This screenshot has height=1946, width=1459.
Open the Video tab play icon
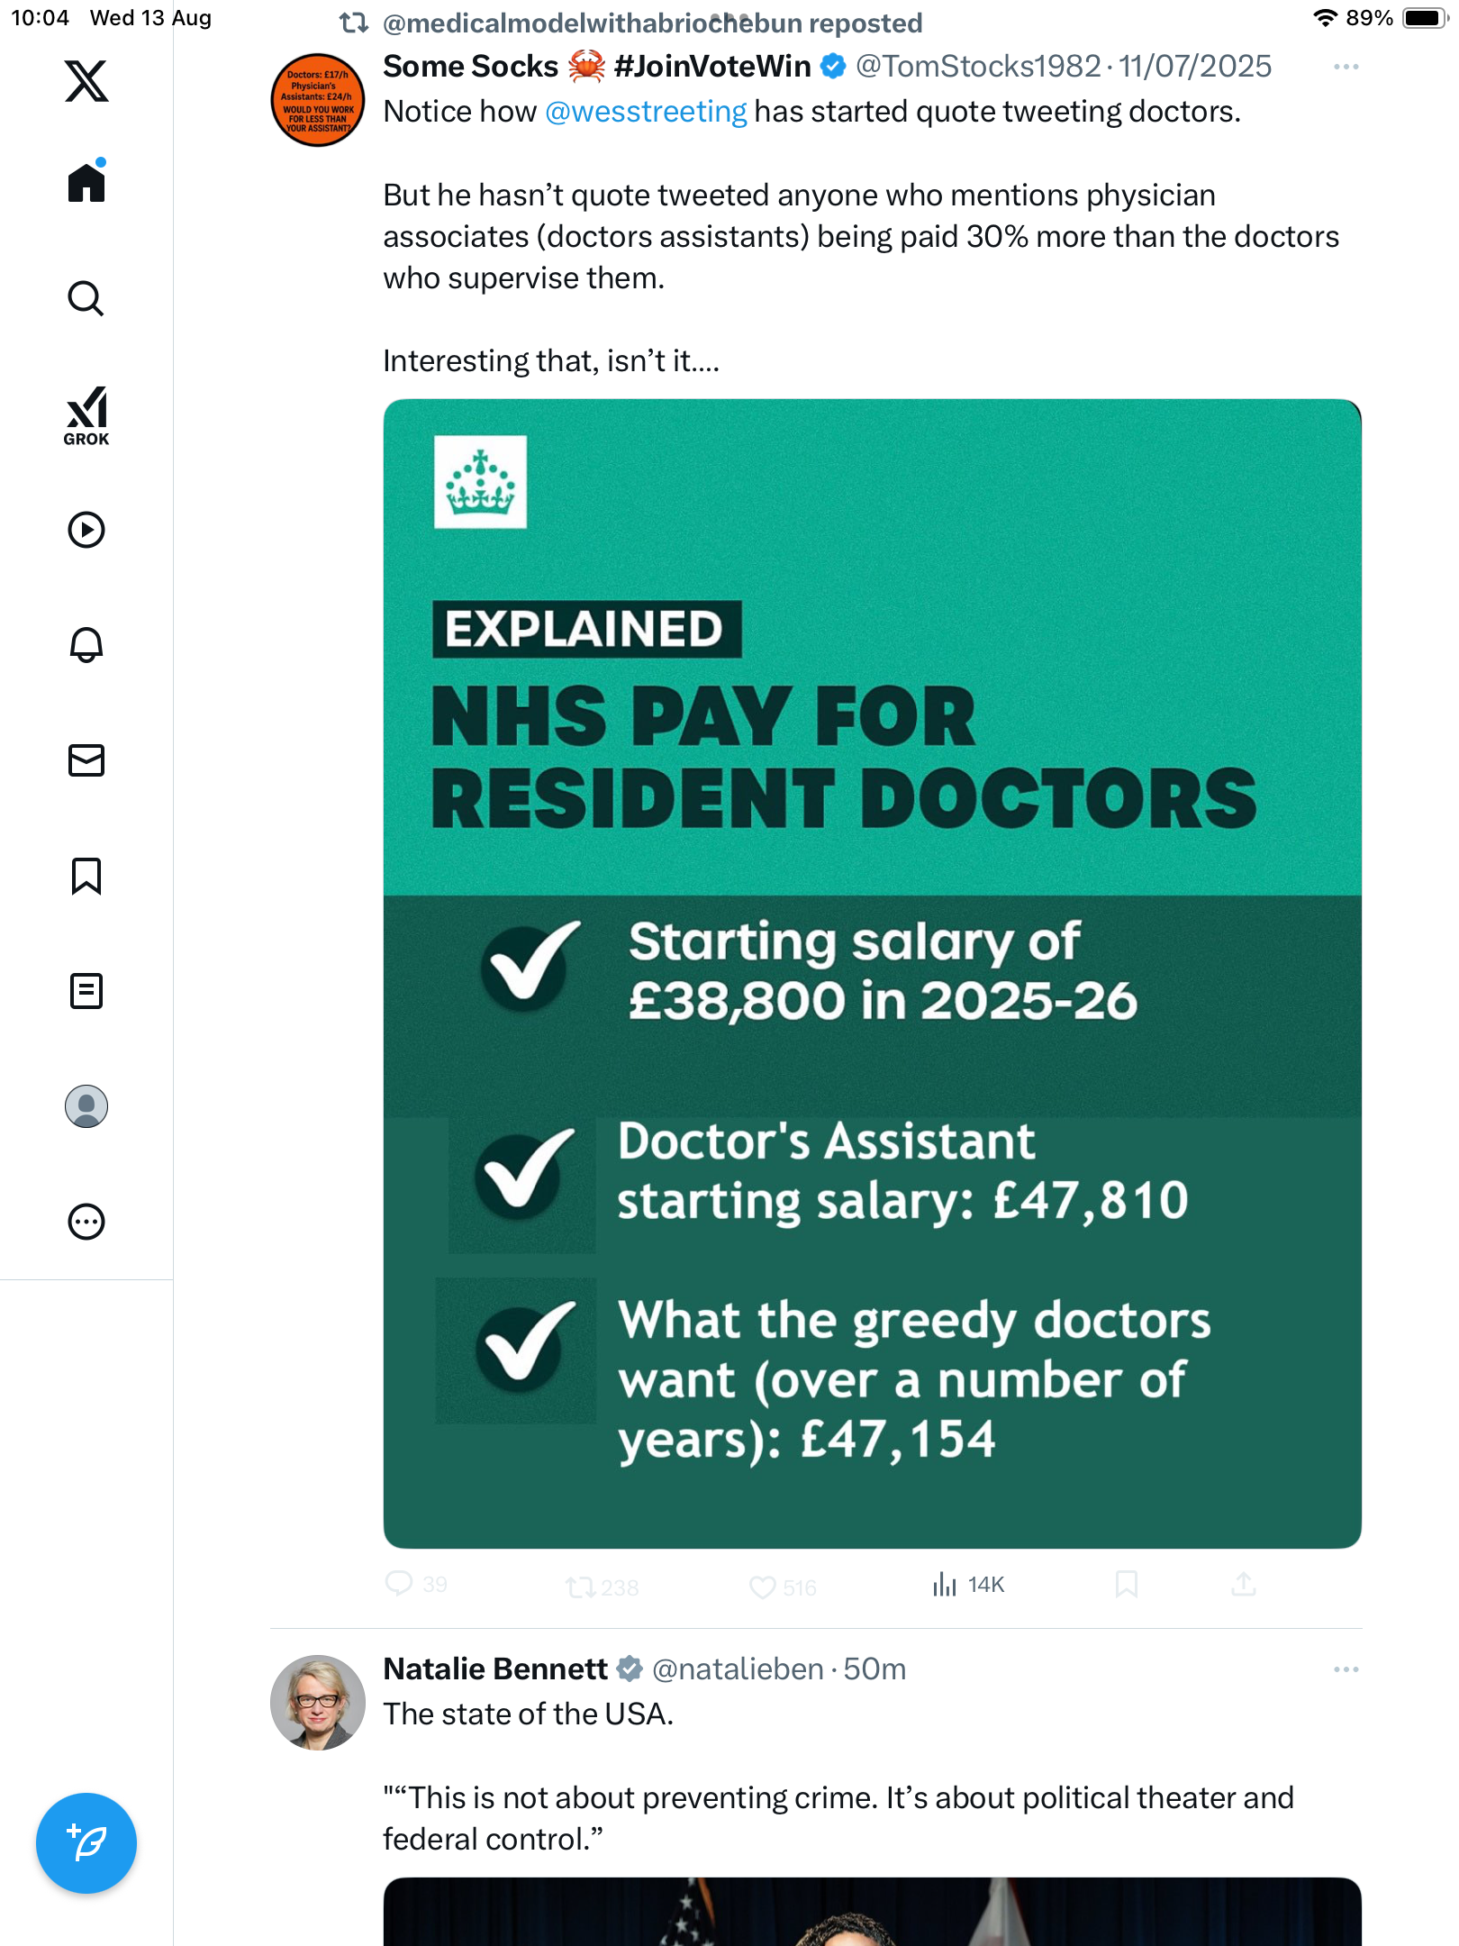(86, 530)
